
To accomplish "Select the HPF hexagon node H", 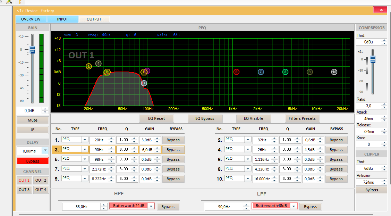I will pyautogui.click(x=107, y=72).
